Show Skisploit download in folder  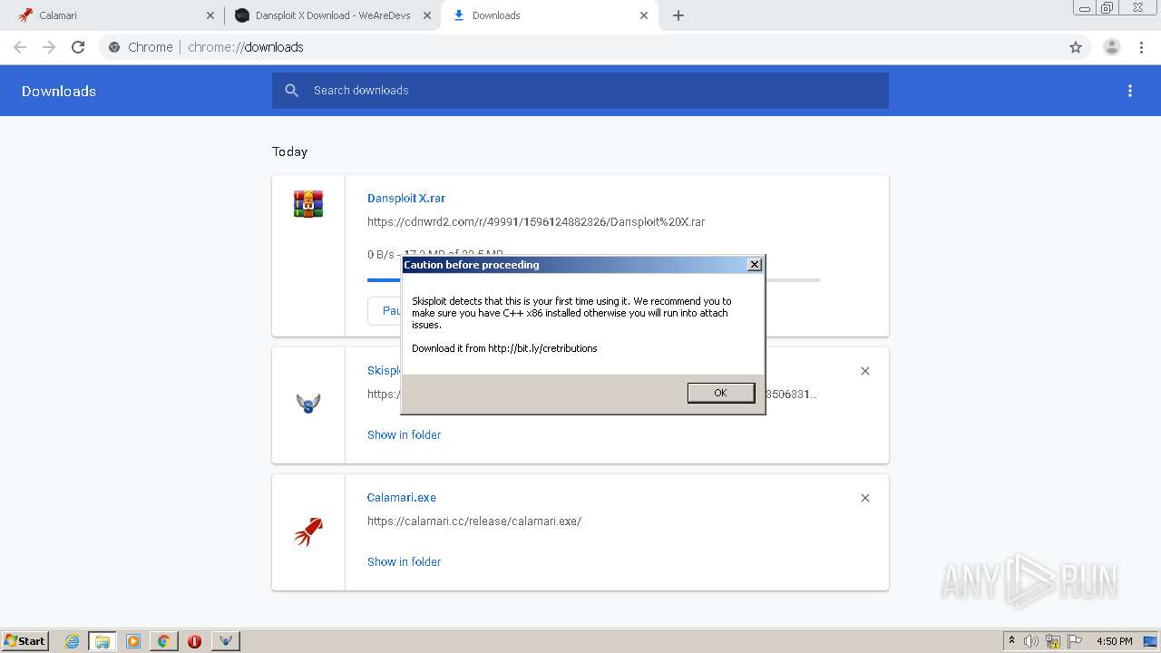coord(404,434)
